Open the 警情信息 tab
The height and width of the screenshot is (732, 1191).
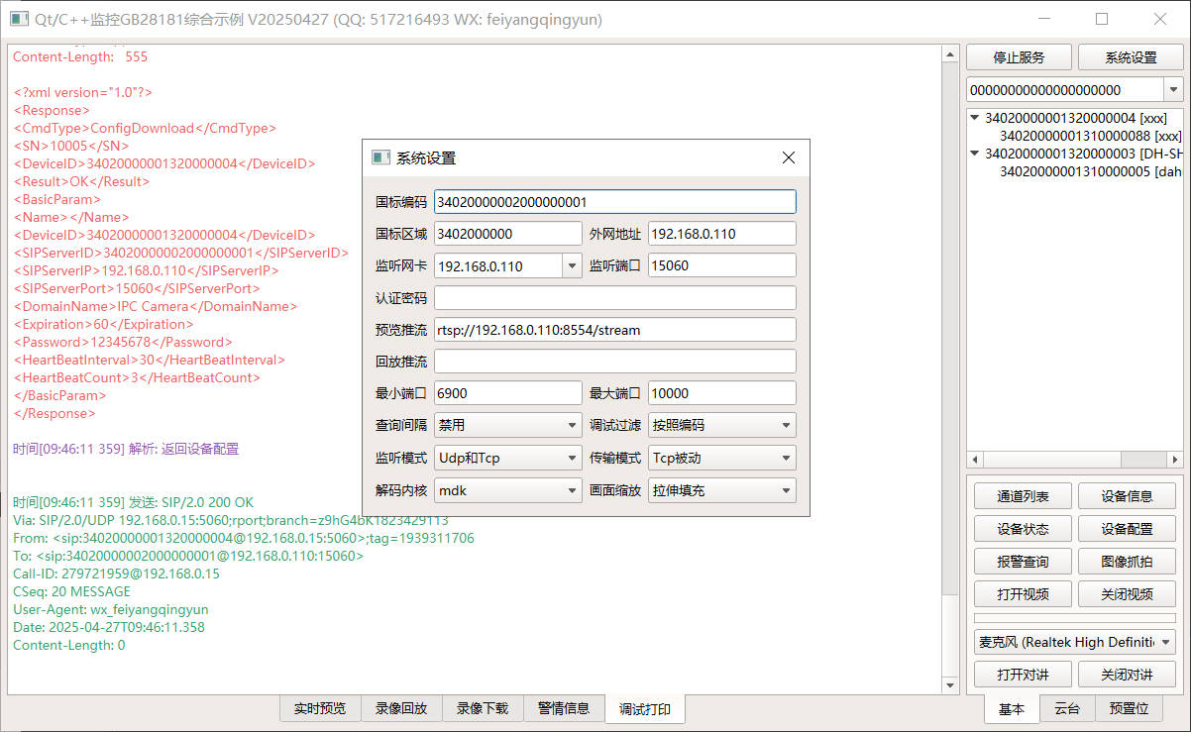pyautogui.click(x=564, y=708)
